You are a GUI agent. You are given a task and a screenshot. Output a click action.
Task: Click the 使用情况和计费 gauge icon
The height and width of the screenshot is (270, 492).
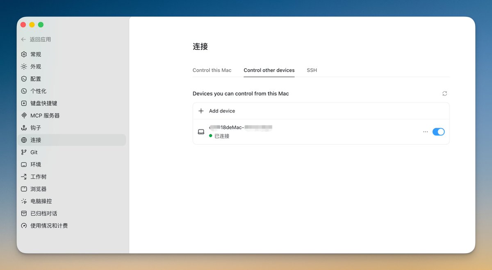pyautogui.click(x=24, y=226)
